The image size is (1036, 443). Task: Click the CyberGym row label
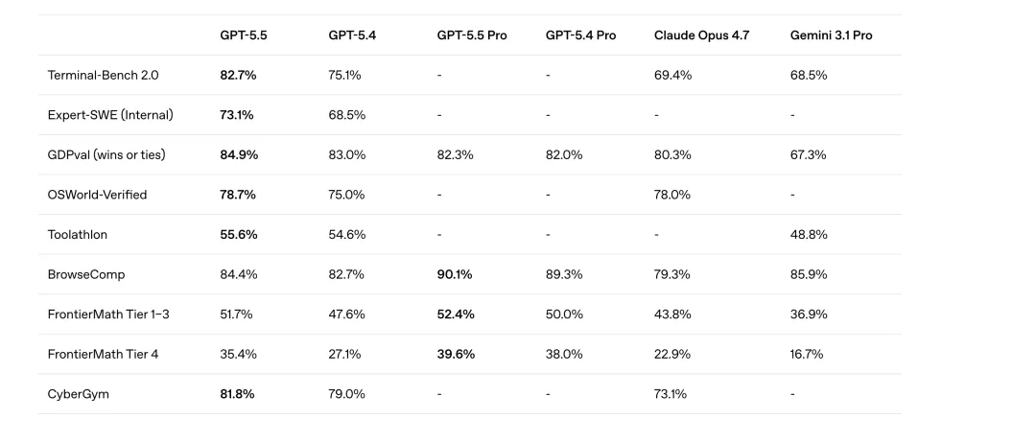click(x=79, y=394)
